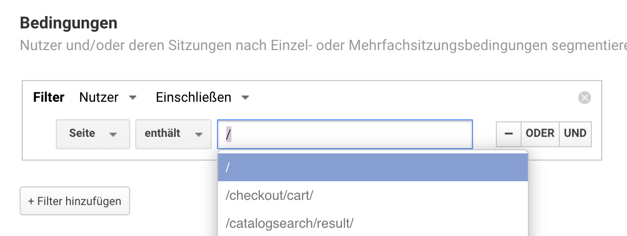Image resolution: width=627 pixels, height=236 pixels.
Task: Click the arrow beside Einschließen
Action: pos(245,98)
